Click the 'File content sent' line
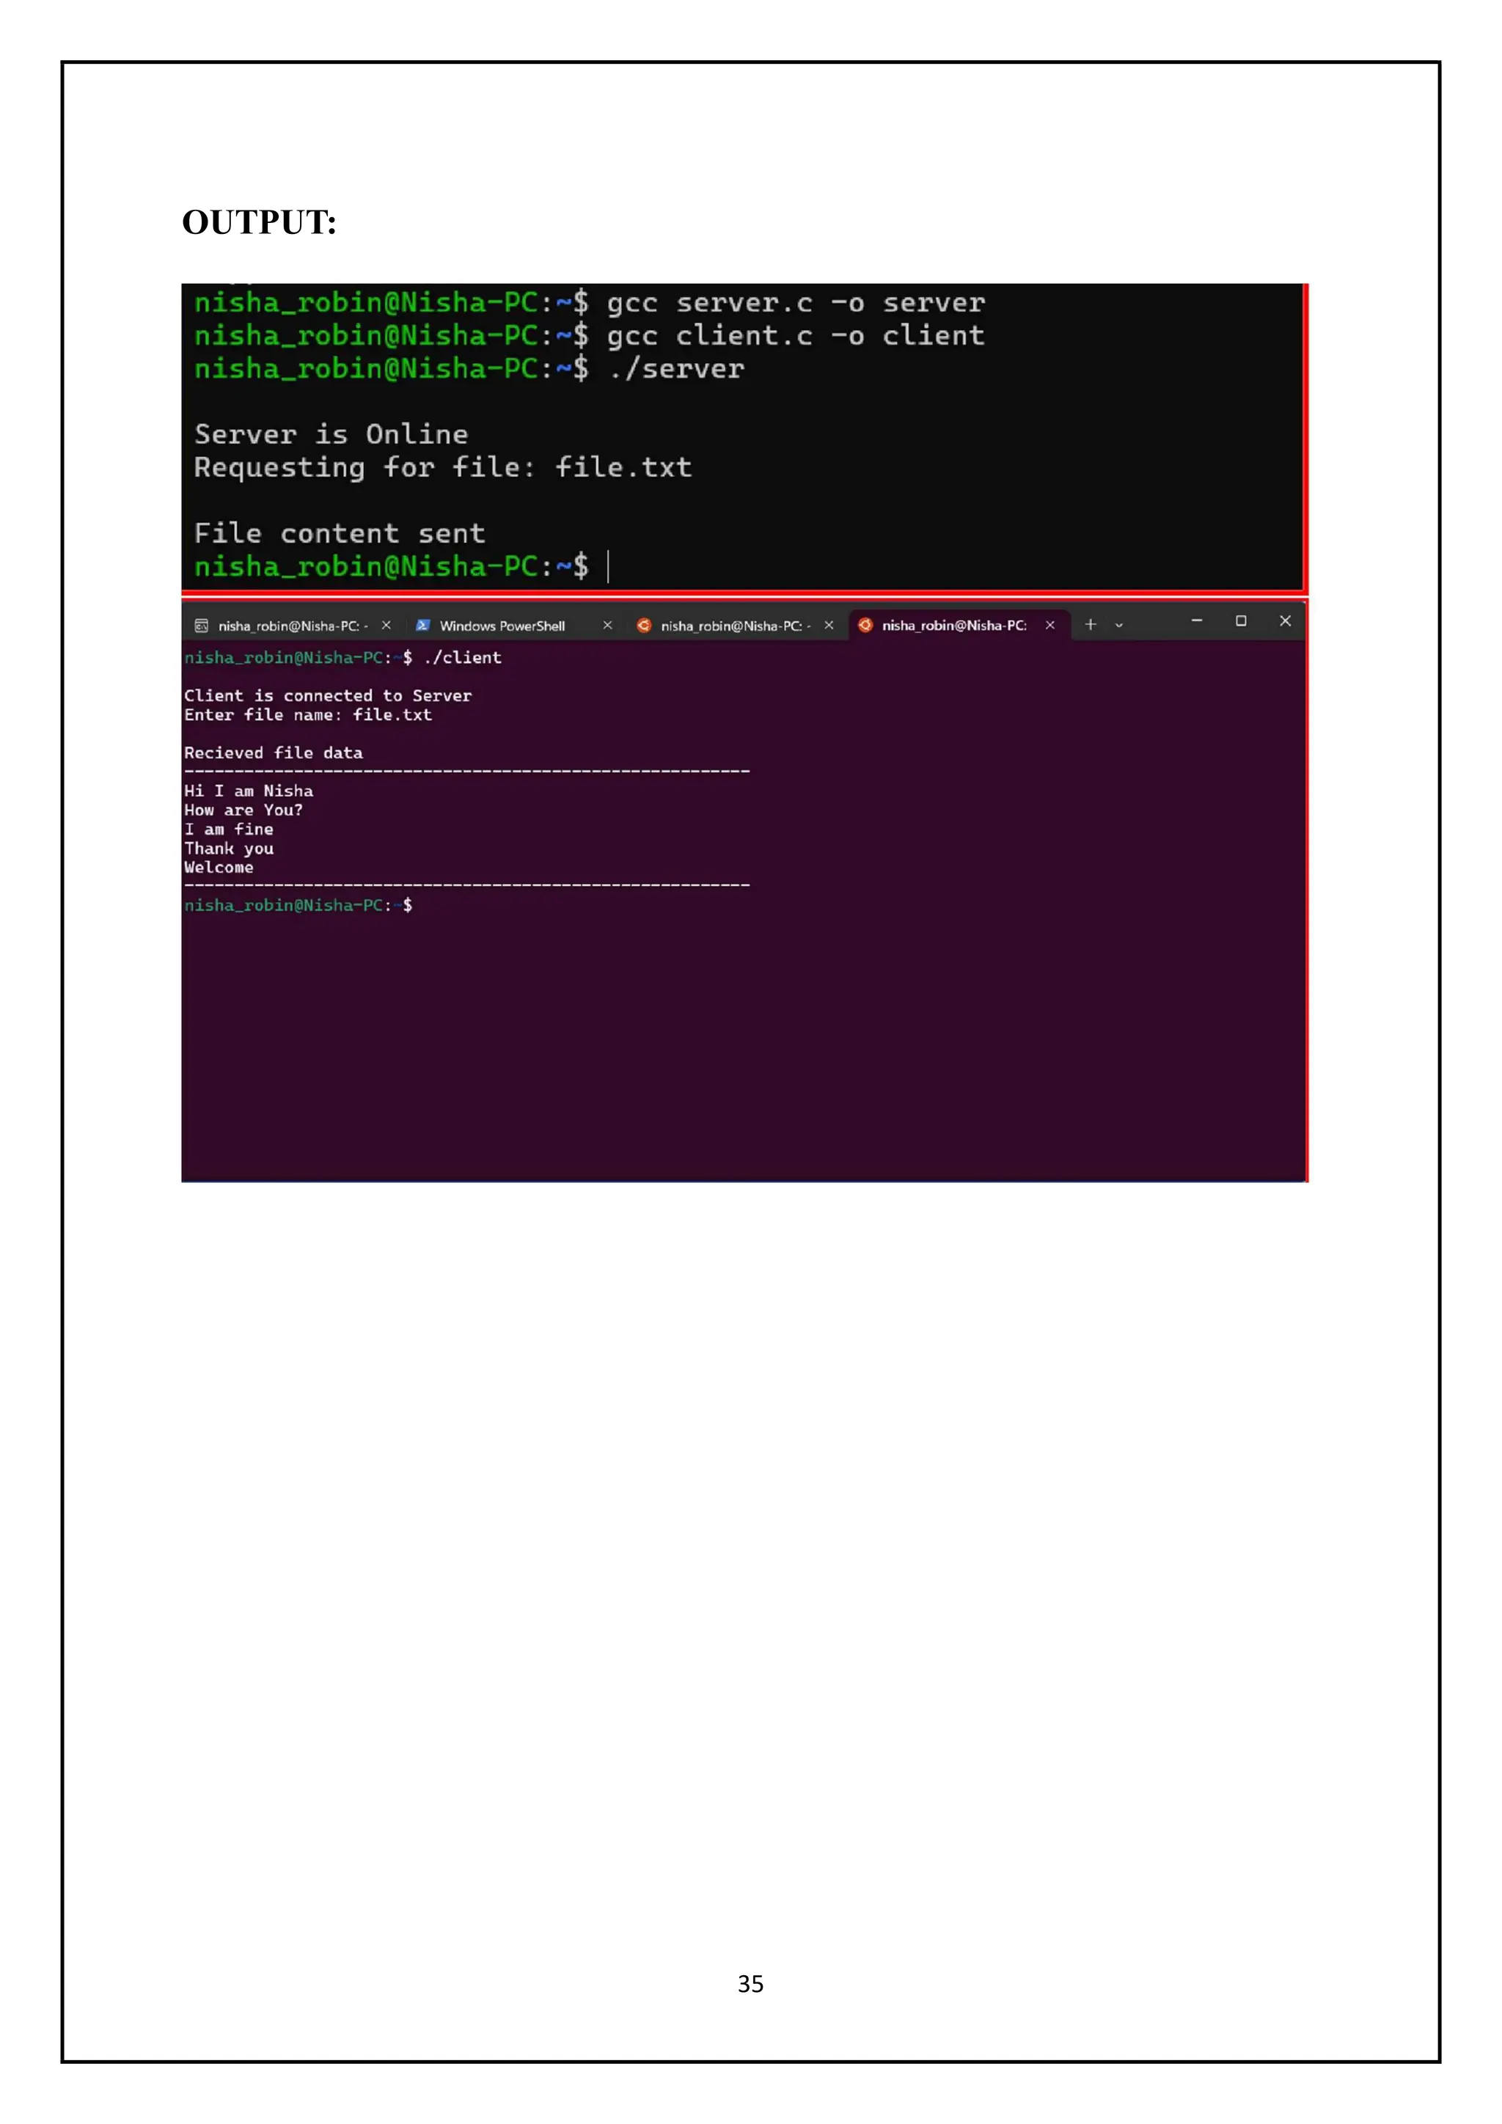This screenshot has height=2124, width=1502. click(x=340, y=534)
